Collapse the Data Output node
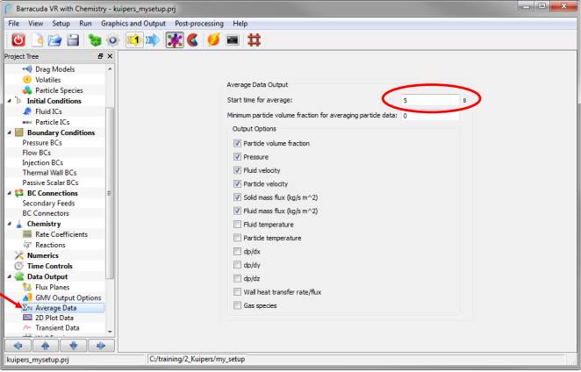Viewport: 581px width, 372px height. pyautogui.click(x=10, y=276)
